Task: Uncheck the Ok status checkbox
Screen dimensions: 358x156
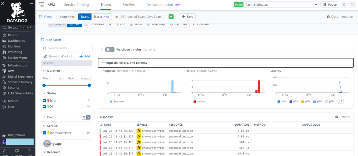Action: tap(44, 106)
